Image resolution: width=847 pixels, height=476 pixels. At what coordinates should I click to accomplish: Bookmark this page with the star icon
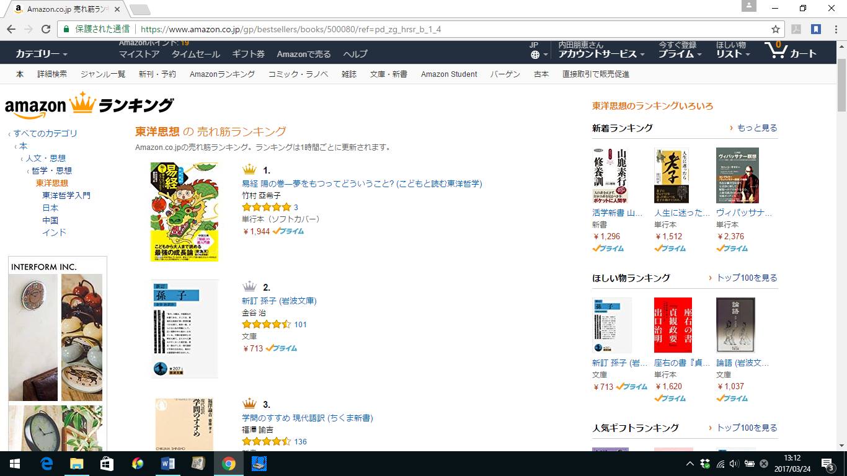(775, 29)
